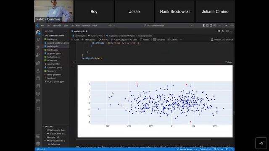The width and height of the screenshot is (269, 151).
Task: Open the Terminal menu
Action: point(86,26)
